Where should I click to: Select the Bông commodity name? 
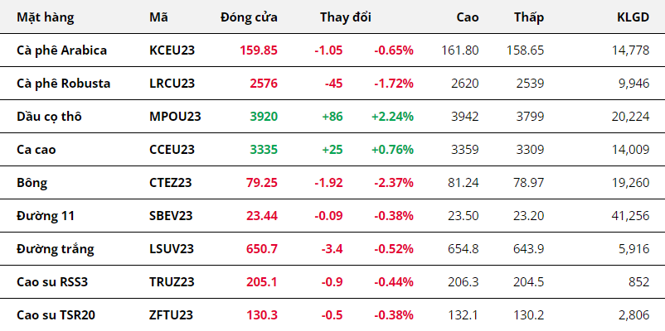32,182
